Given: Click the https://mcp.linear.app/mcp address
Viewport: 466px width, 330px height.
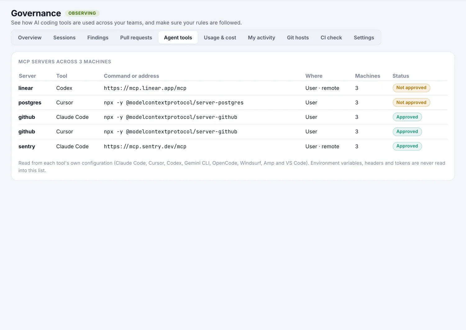Looking at the screenshot, I should [145, 88].
